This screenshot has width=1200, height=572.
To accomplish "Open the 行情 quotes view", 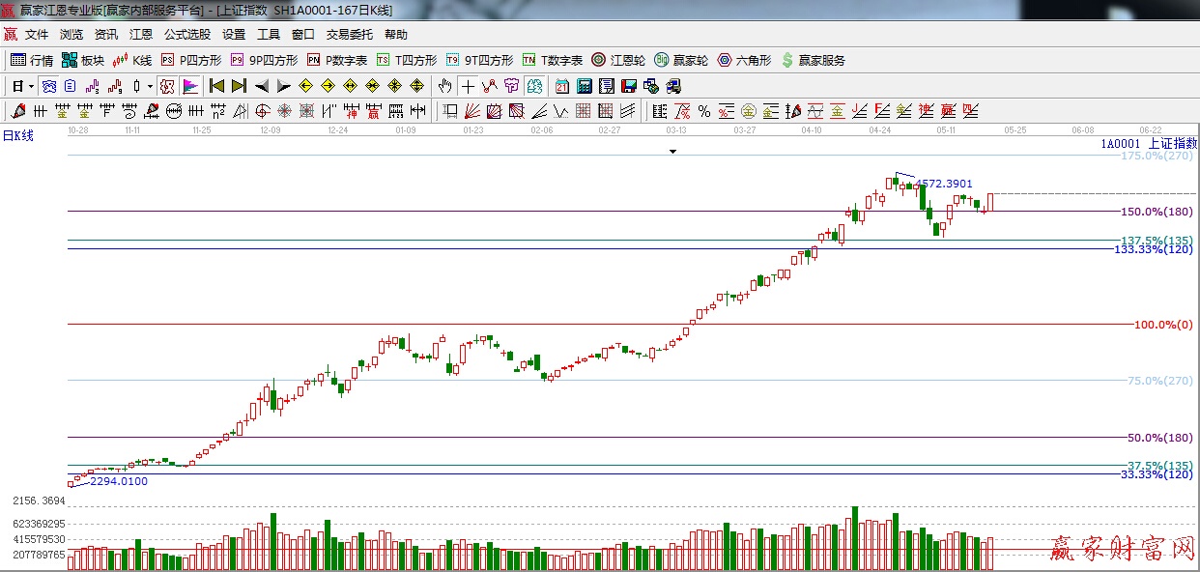I will tap(37, 58).
